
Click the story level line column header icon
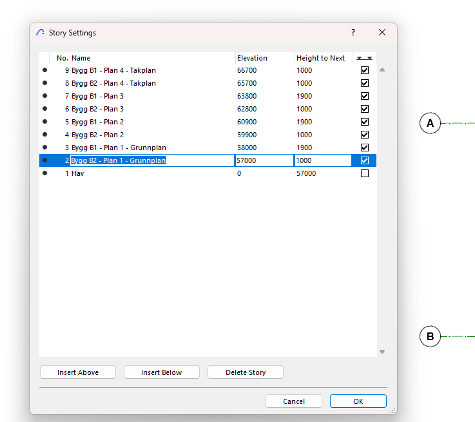(x=365, y=58)
